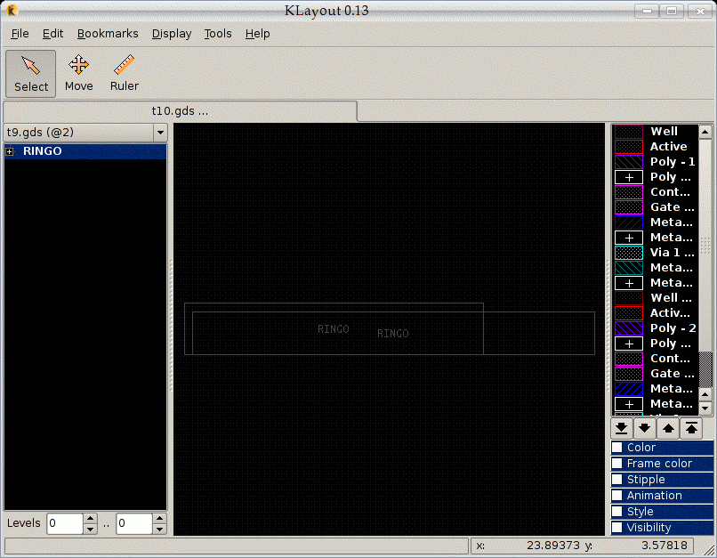Toggle the Visibility checkbox
Image resolution: width=717 pixels, height=558 pixels.
617,528
